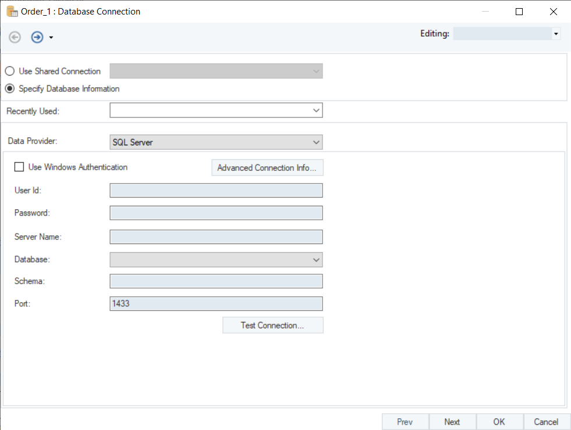Click the forward navigation arrow icon
571x430 pixels.
(x=37, y=37)
